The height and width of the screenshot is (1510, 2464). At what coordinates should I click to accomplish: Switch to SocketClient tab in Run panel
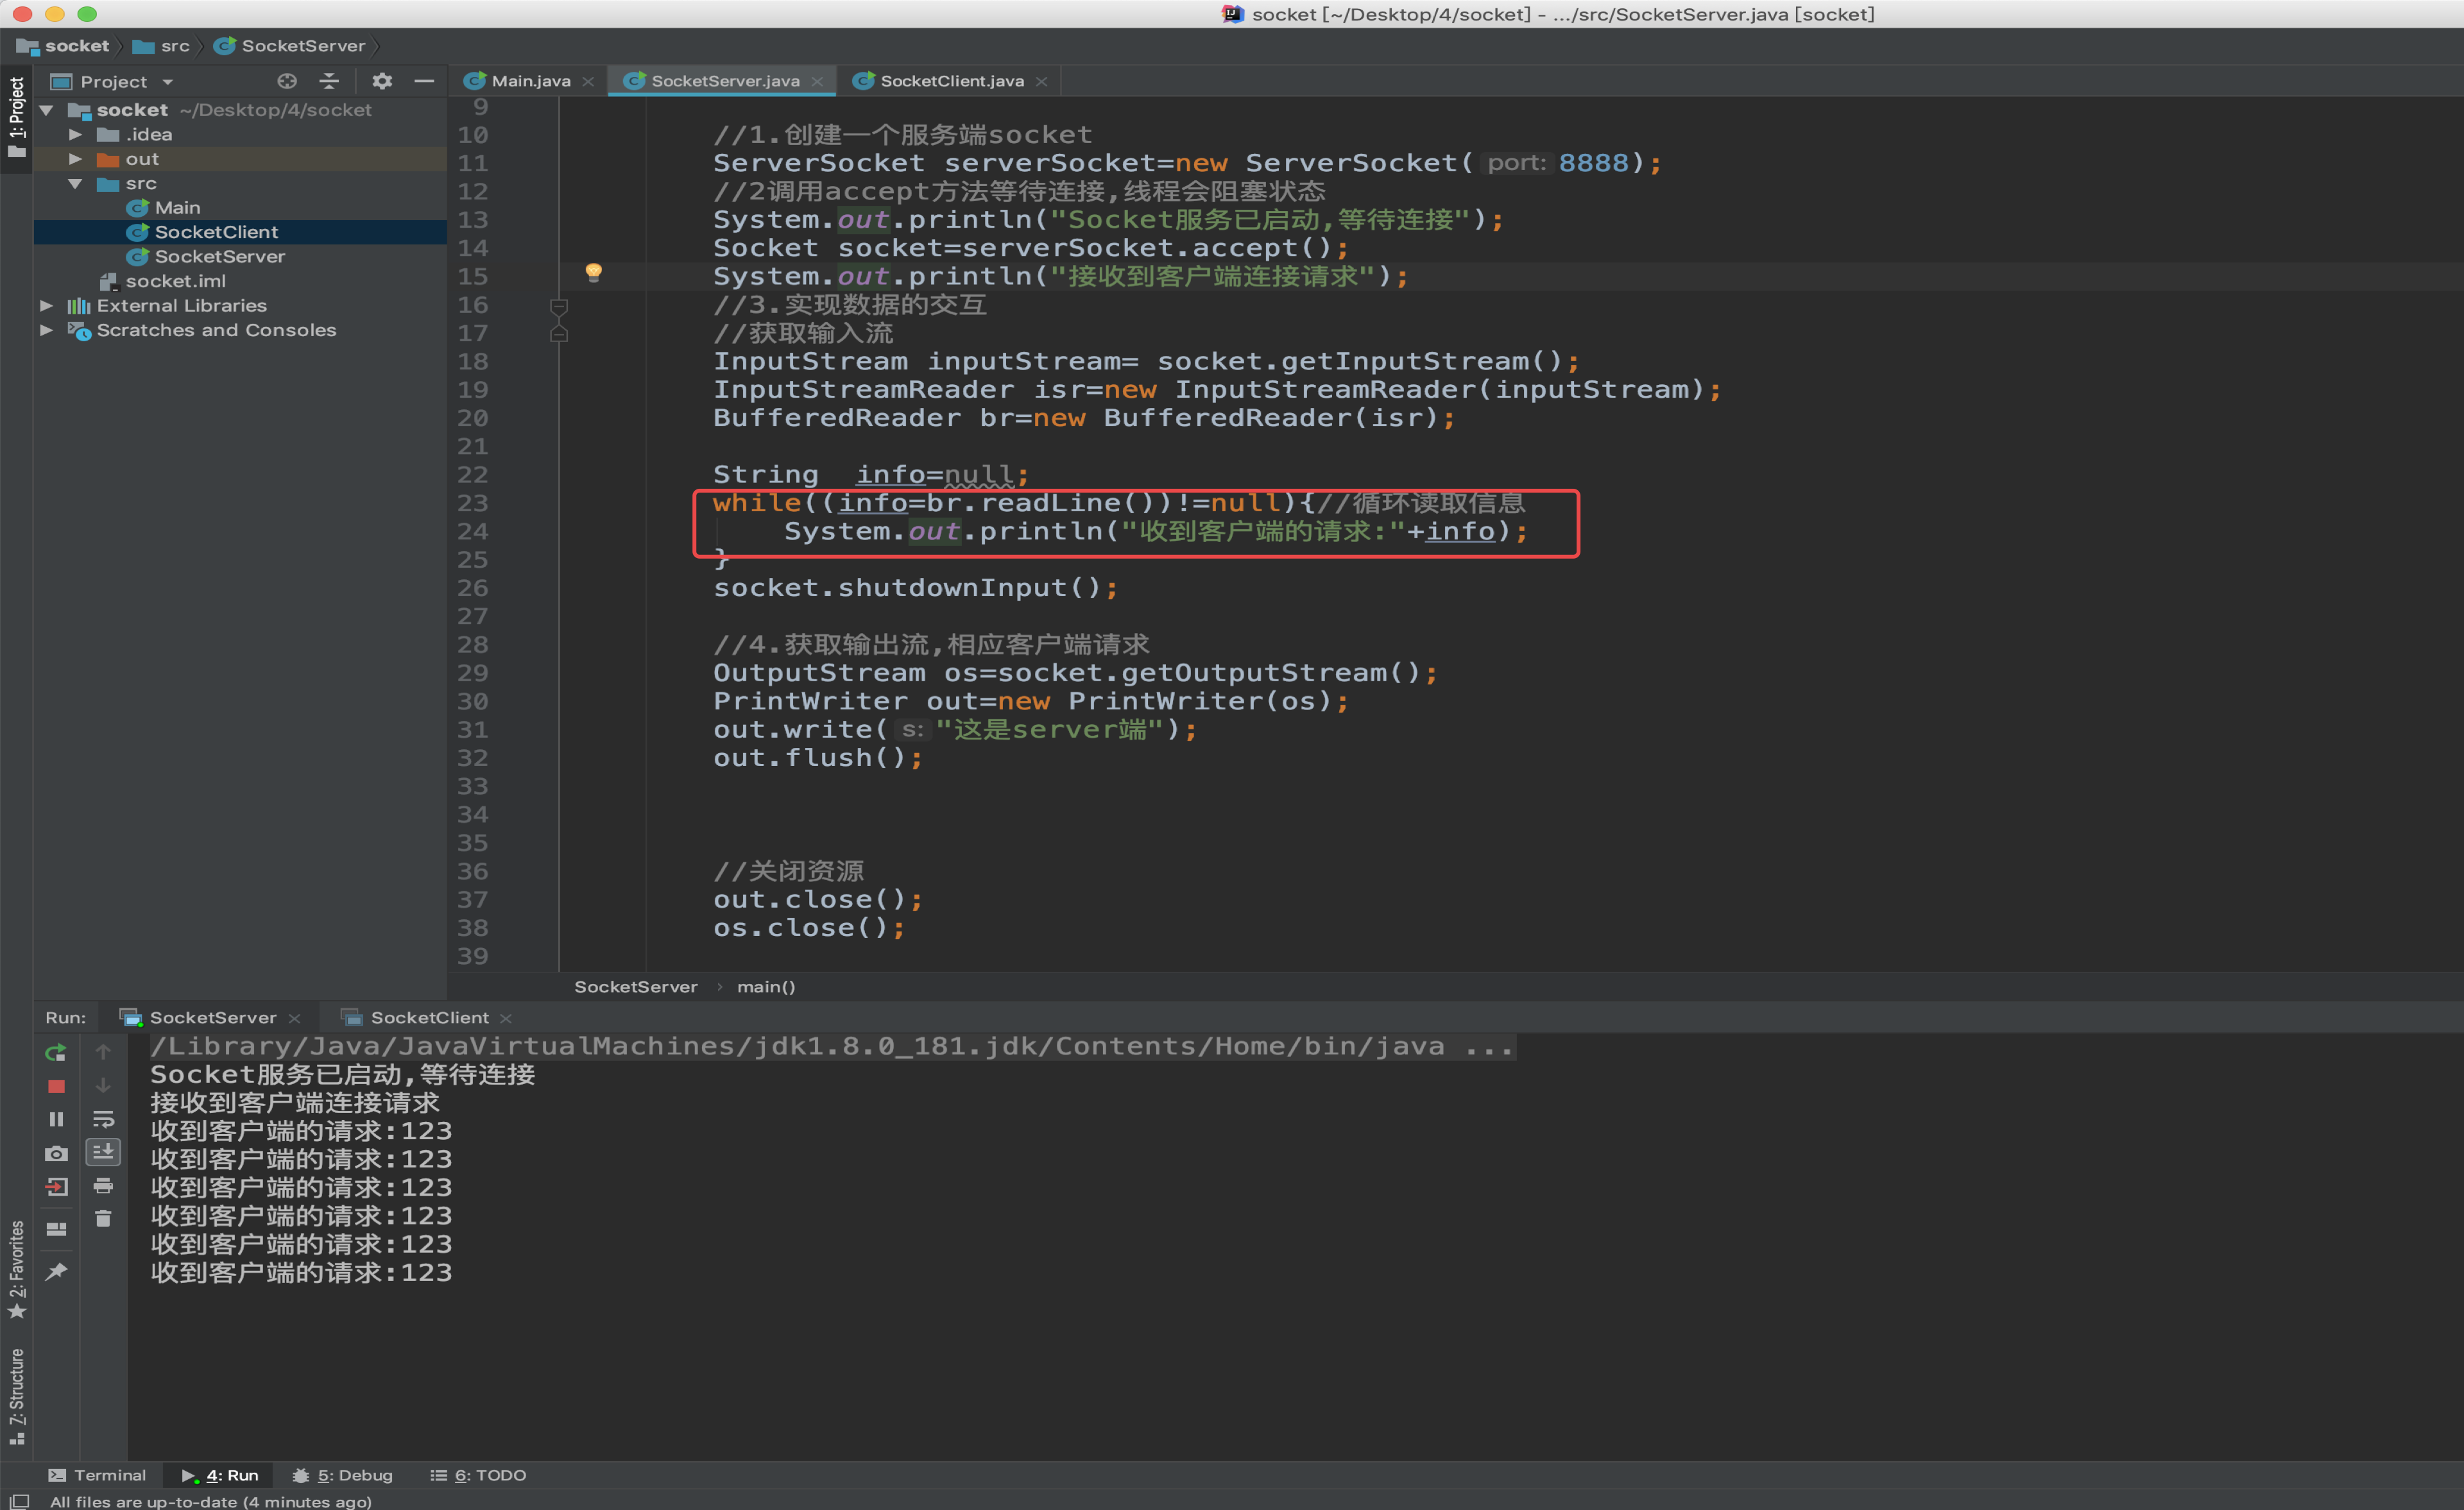pos(428,1017)
